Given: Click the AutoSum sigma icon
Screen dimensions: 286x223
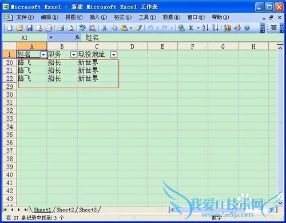Looking at the screenshot, I should (191, 28).
